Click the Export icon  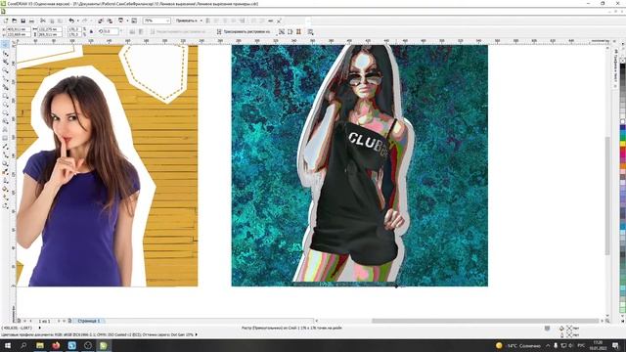tap(110, 21)
